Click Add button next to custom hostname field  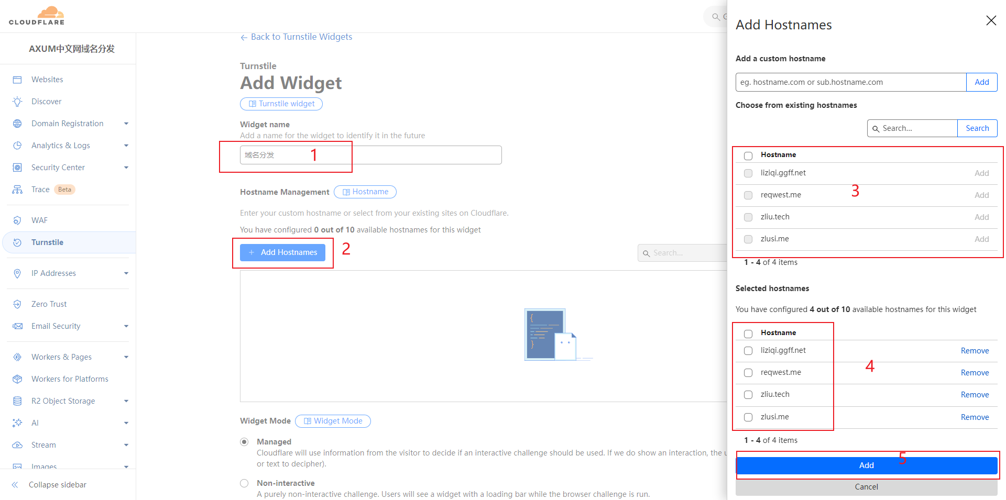[x=982, y=82]
